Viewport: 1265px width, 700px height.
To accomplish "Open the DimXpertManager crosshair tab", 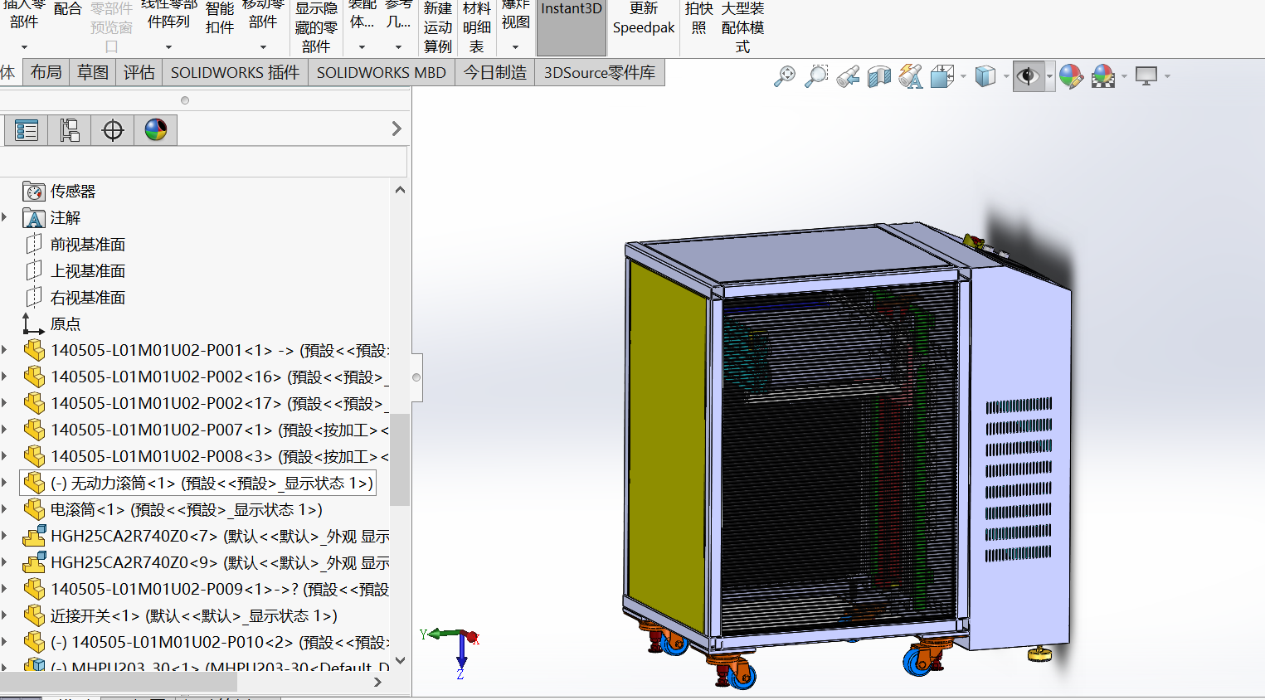I will (x=113, y=130).
